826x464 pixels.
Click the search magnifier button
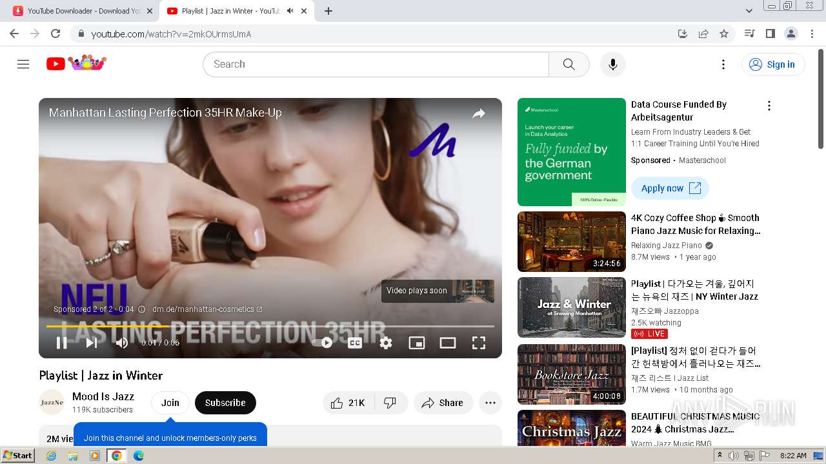click(x=569, y=64)
